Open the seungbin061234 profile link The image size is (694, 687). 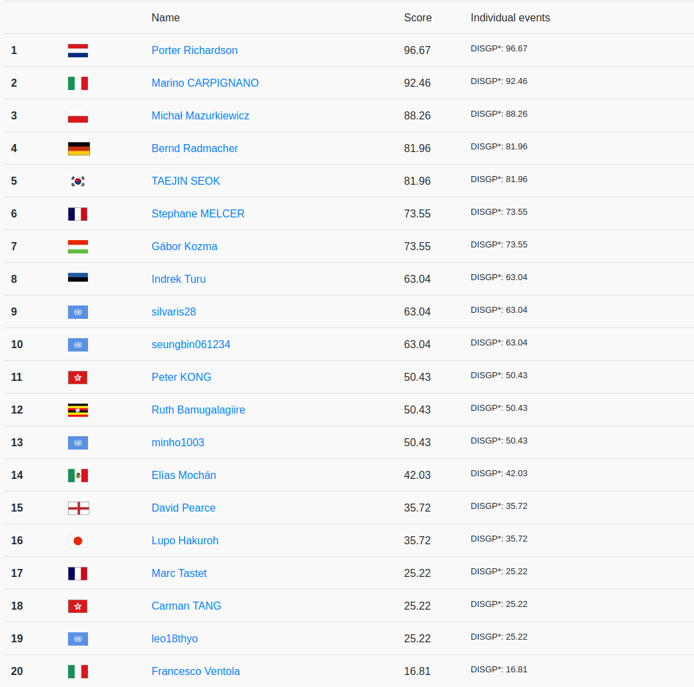point(191,345)
